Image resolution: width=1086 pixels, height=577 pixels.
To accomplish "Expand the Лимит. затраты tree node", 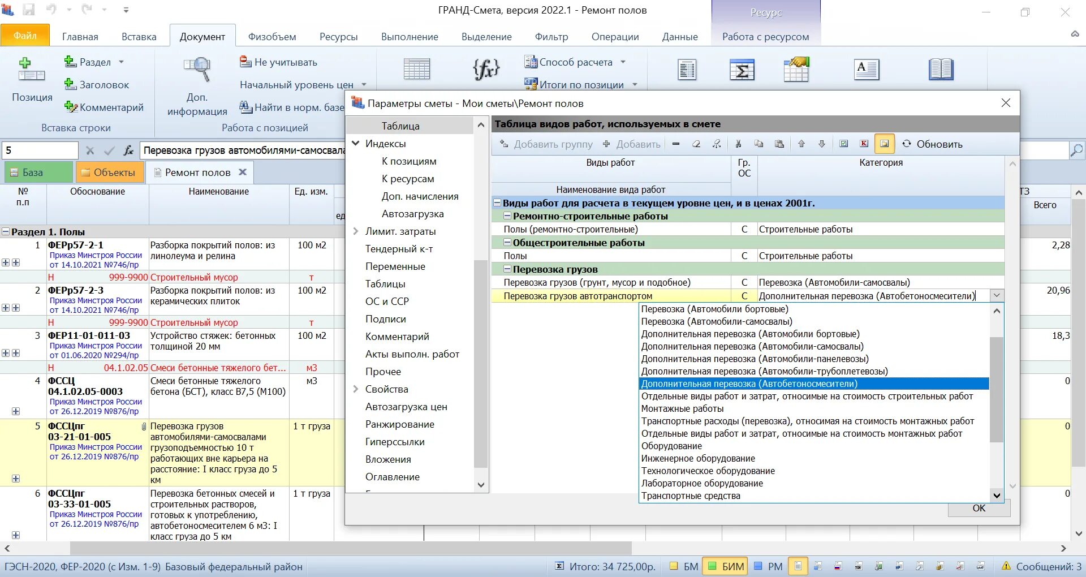I will coord(356,231).
